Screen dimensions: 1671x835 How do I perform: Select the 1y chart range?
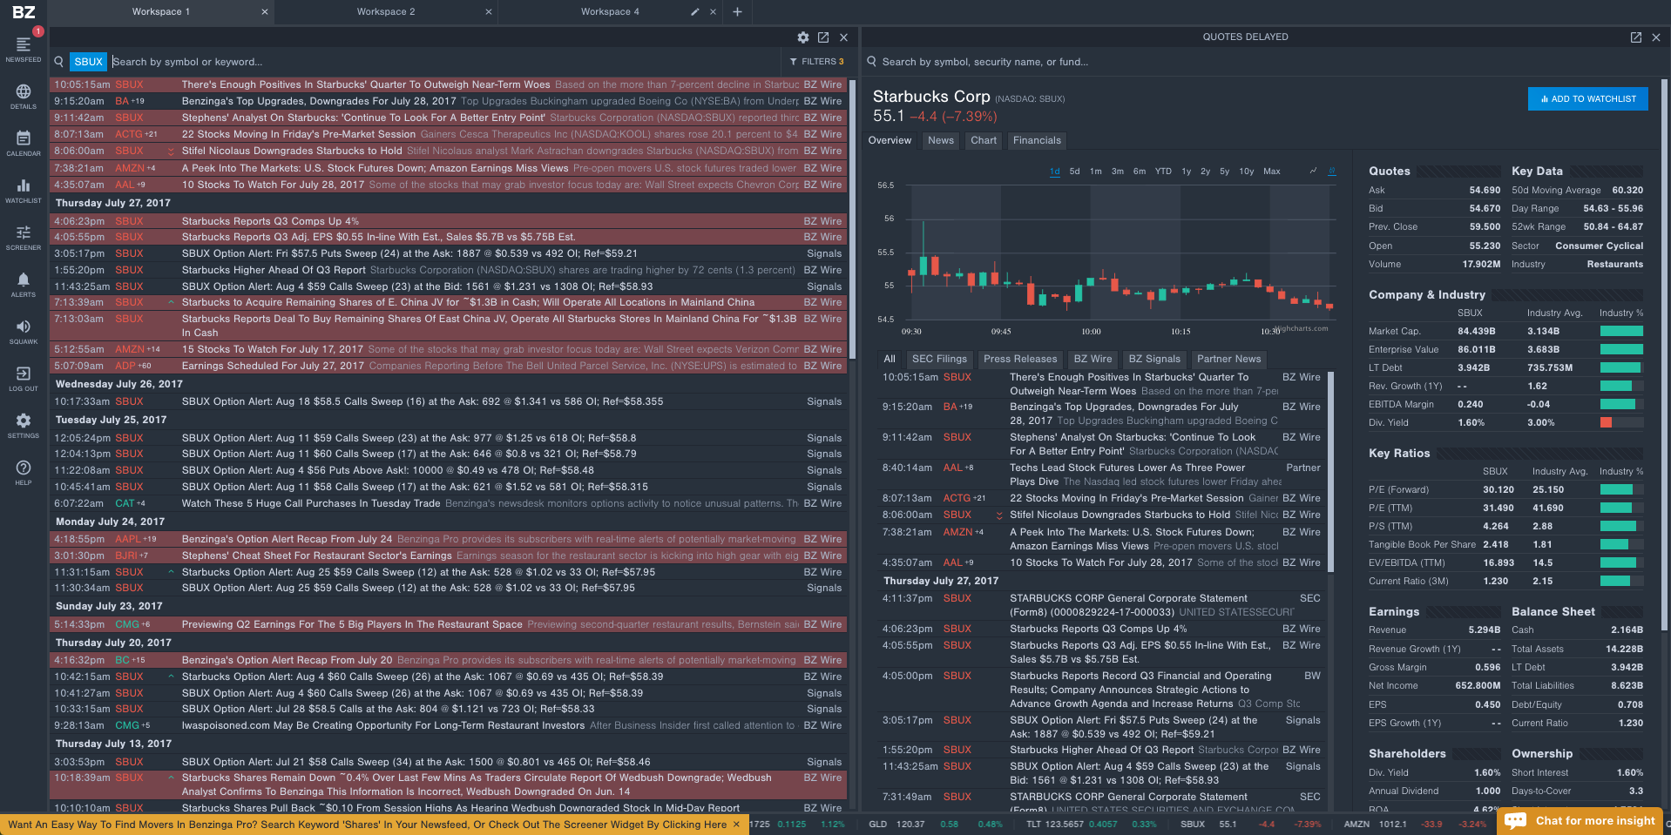[1187, 172]
